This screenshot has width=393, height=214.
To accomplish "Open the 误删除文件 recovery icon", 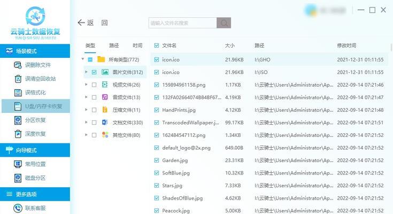I will tap(18, 65).
